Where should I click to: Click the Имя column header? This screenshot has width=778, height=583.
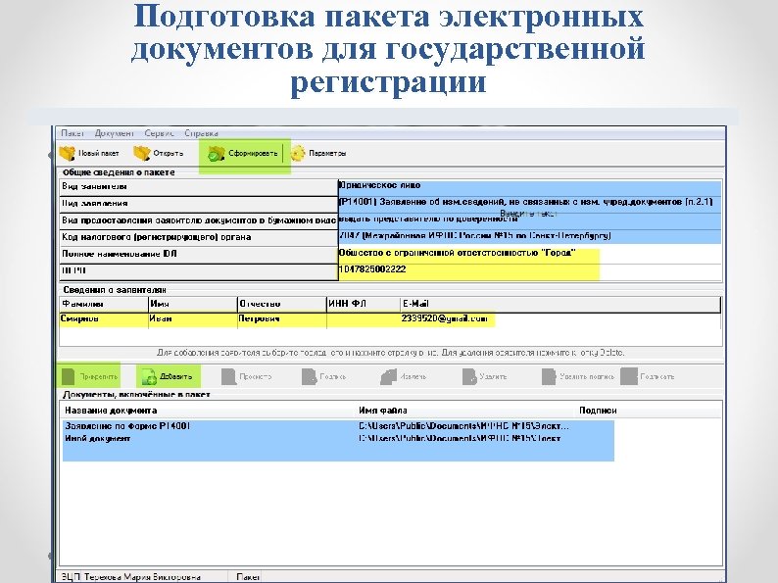[x=193, y=304]
